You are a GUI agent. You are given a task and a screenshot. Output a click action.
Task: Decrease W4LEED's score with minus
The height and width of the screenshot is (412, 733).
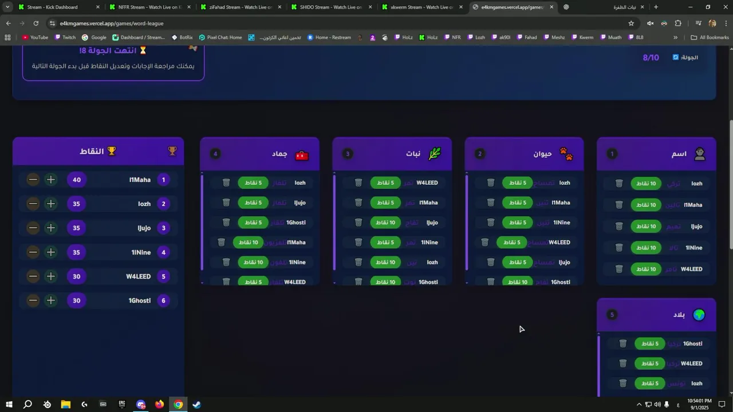[x=33, y=276]
